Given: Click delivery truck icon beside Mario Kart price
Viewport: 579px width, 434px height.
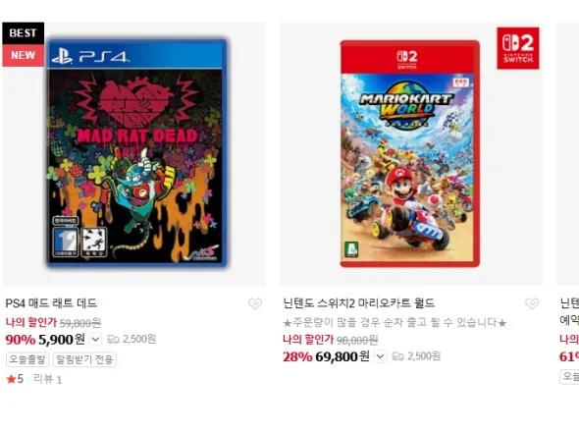Looking at the screenshot, I should pos(397,356).
